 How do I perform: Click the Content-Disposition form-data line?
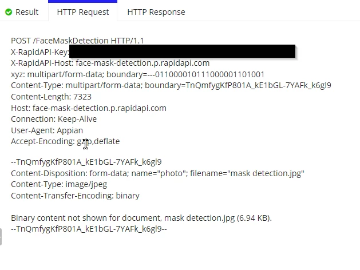(x=157, y=173)
